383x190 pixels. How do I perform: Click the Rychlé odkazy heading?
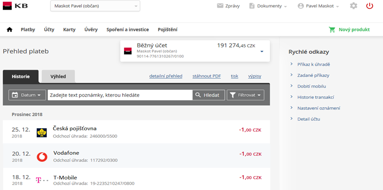click(309, 52)
